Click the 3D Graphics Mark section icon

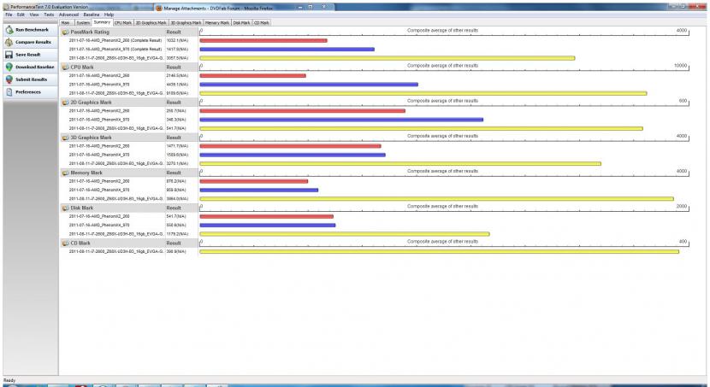pyautogui.click(x=65, y=138)
